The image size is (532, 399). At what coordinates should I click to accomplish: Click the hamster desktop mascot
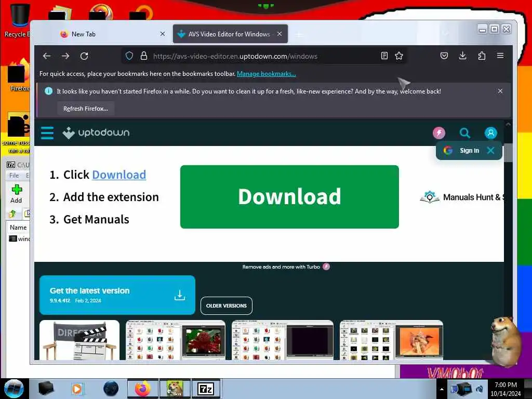(x=506, y=341)
